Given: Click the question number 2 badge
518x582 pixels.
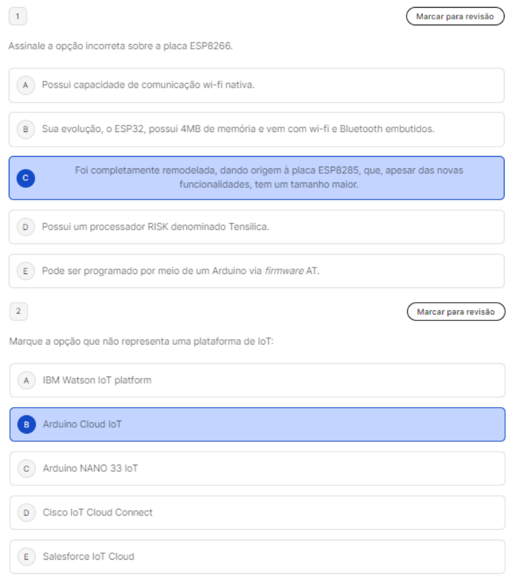Looking at the screenshot, I should point(18,312).
